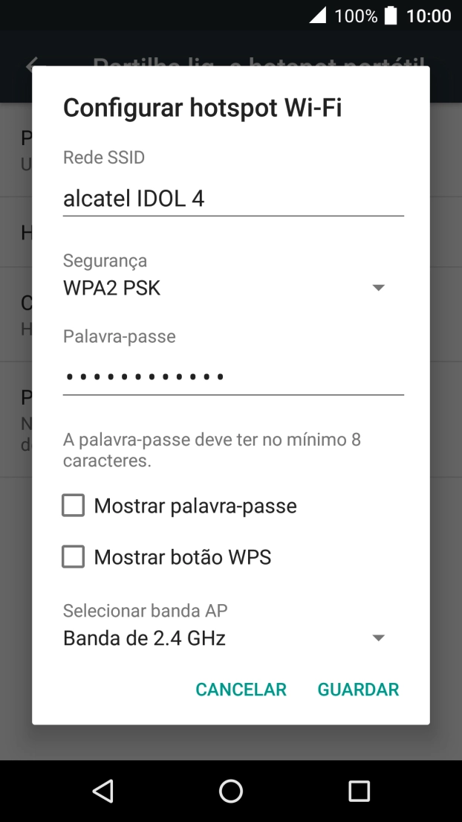The height and width of the screenshot is (822, 462).
Task: Tap the Mostrar botão WPS label
Action: (182, 557)
